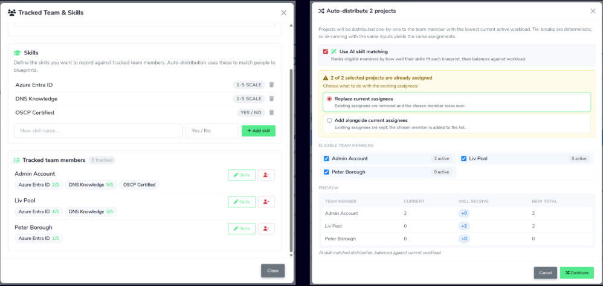The height and width of the screenshot is (287, 603).
Task: Close the Auto-distribute dialog via X
Action: (x=593, y=11)
